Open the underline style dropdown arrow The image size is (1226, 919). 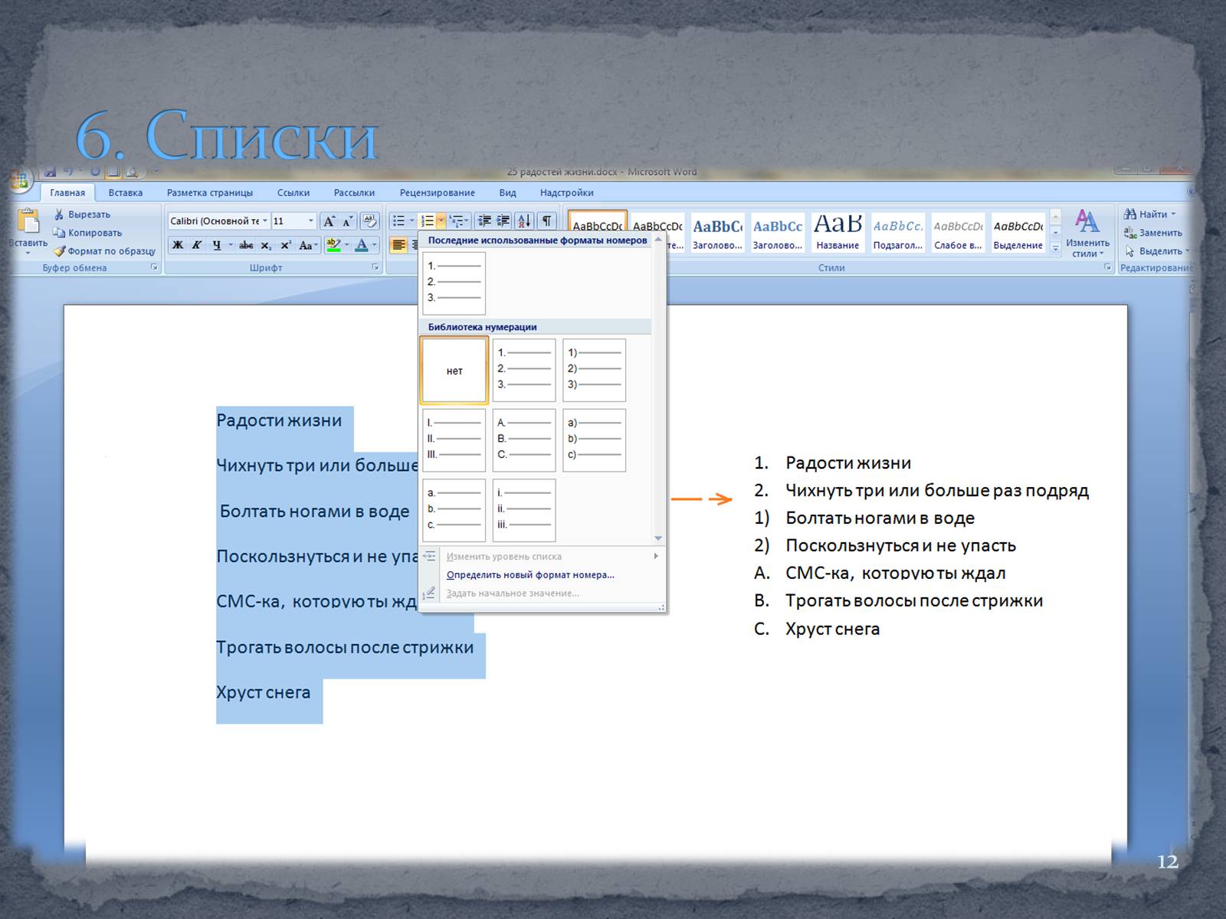pyautogui.click(x=230, y=245)
